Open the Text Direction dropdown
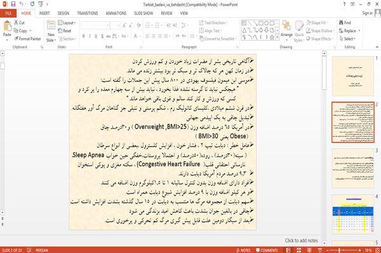 coord(213,23)
